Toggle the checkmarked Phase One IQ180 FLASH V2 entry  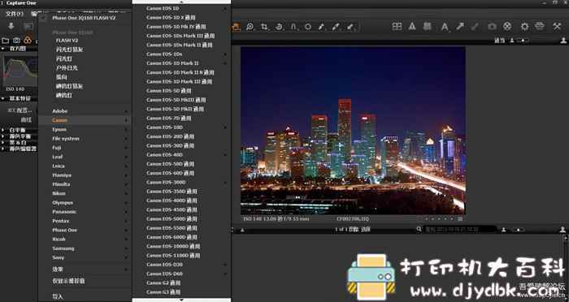(x=85, y=18)
